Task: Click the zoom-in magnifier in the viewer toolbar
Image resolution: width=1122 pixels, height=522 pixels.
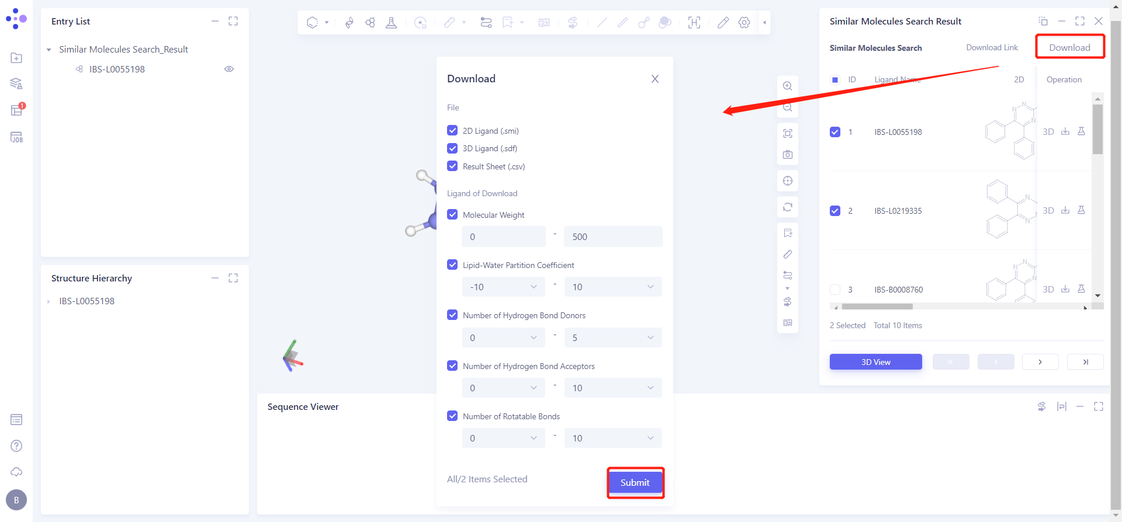Action: pyautogui.click(x=788, y=86)
